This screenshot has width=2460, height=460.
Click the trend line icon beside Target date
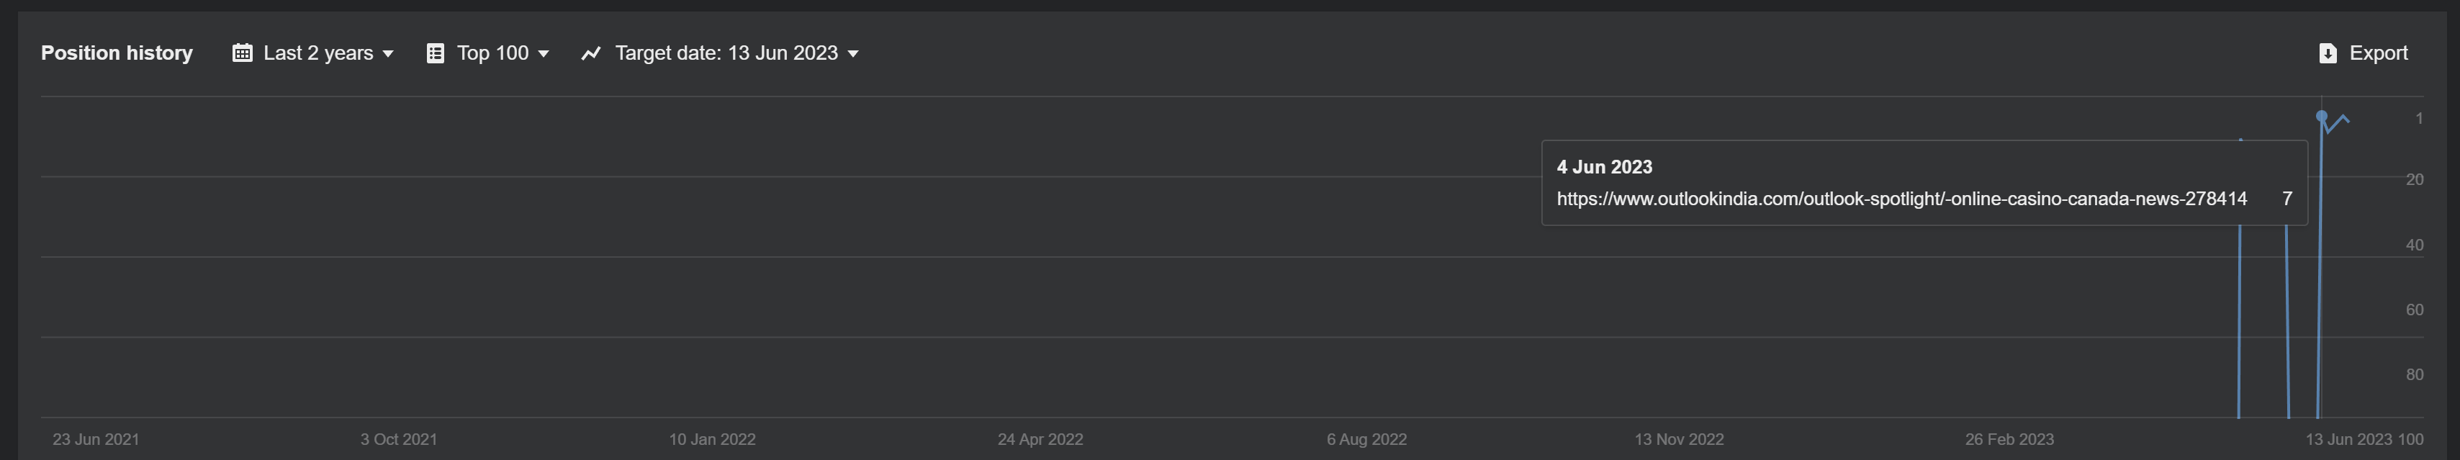tap(591, 53)
